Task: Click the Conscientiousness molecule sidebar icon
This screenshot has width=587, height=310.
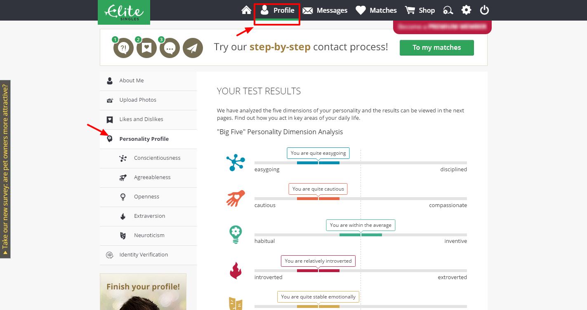Action: 123,158
